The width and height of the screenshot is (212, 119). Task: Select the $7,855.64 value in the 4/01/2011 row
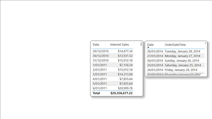tap(126, 79)
